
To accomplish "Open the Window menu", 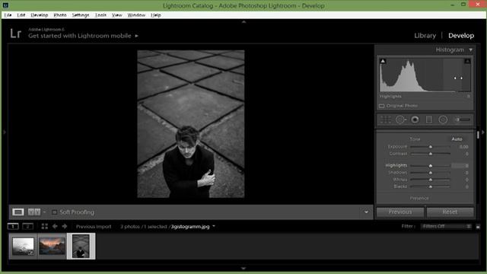I will pyautogui.click(x=136, y=15).
